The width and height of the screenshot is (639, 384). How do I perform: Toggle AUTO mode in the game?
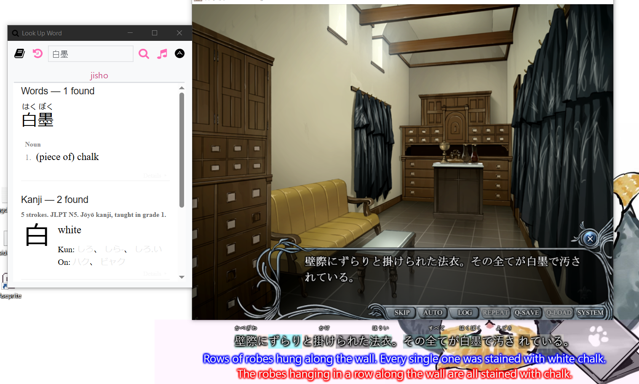[x=433, y=312]
